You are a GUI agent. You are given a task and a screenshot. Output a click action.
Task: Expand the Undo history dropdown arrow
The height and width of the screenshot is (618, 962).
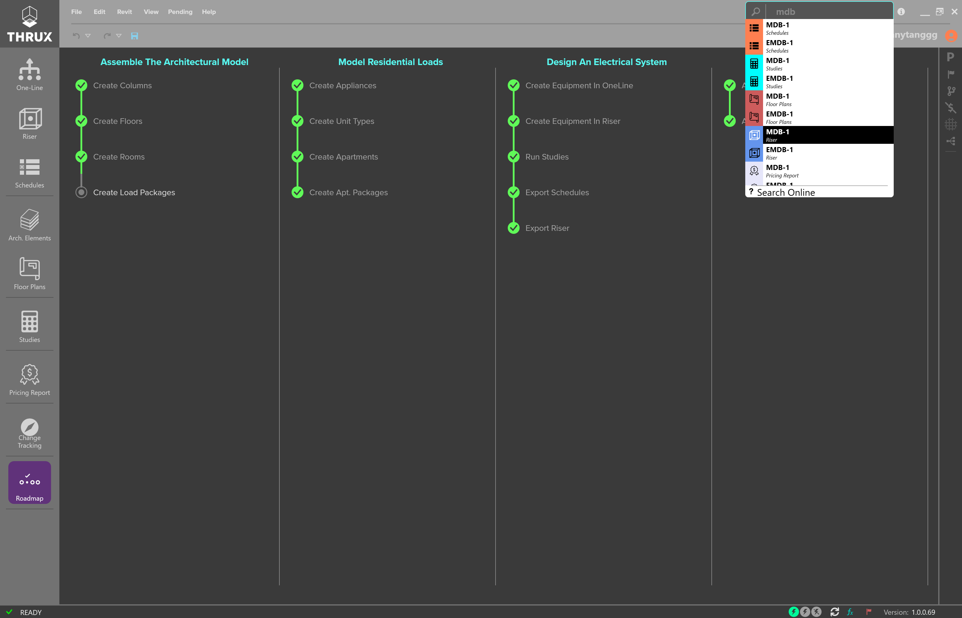88,36
